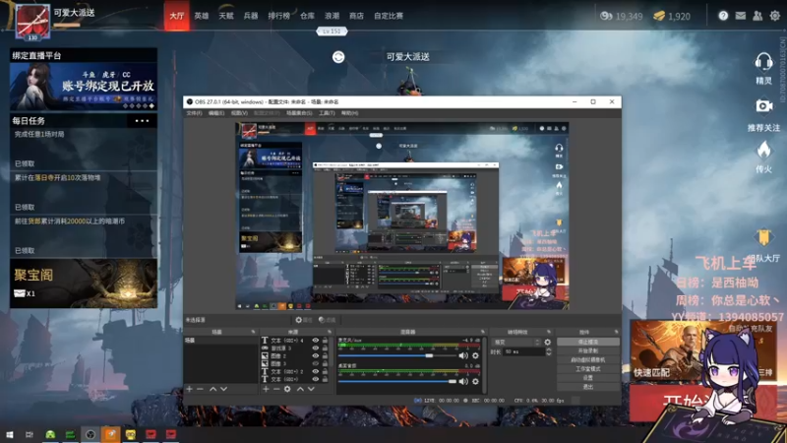Add a scene with the plus button in 场景 panel
787x443 pixels.
tap(189, 389)
